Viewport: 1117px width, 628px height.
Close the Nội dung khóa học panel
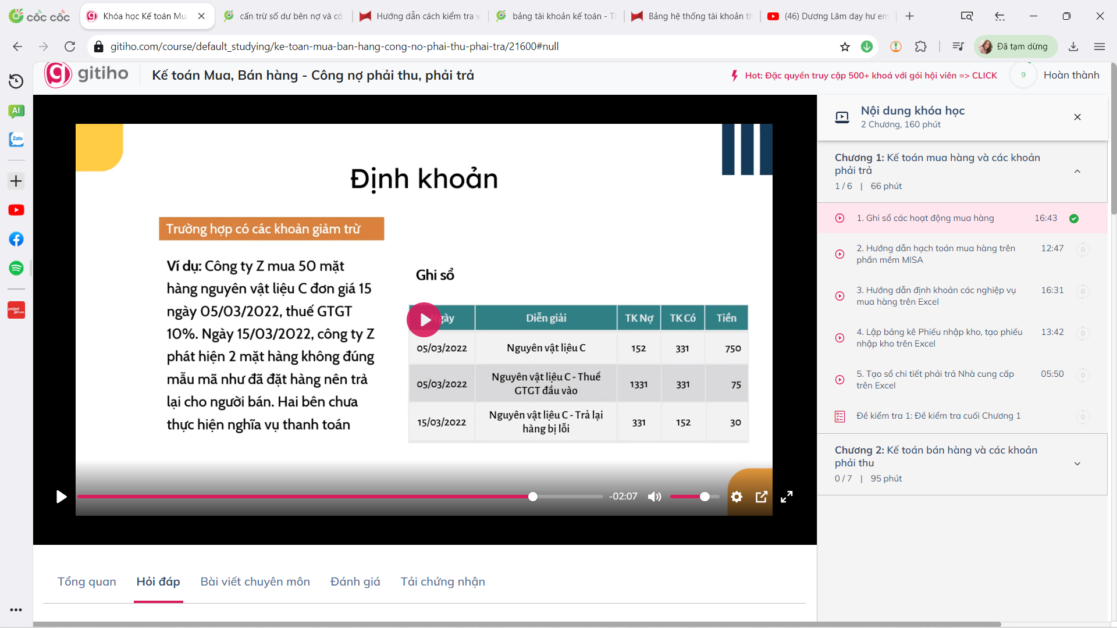(x=1077, y=117)
